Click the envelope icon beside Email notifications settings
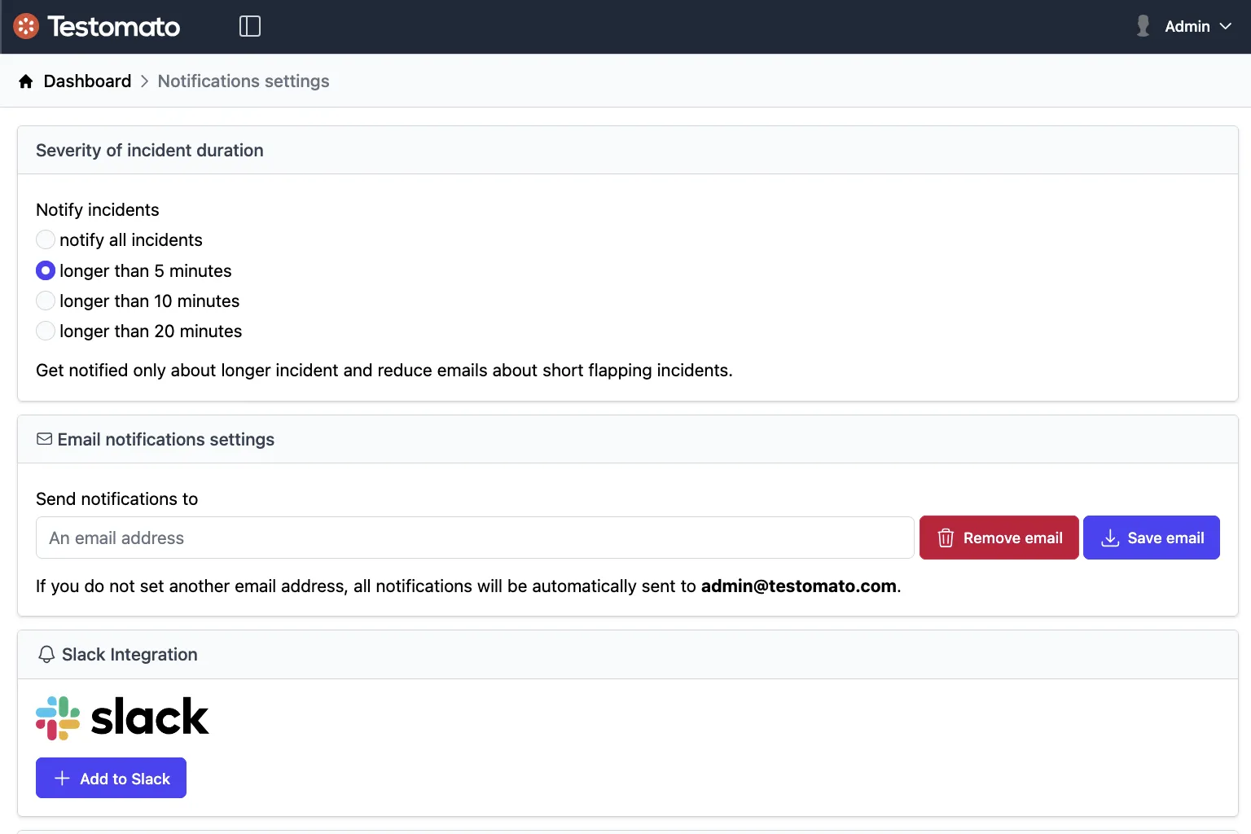Screen dimensions: 1251x834 click(x=45, y=438)
